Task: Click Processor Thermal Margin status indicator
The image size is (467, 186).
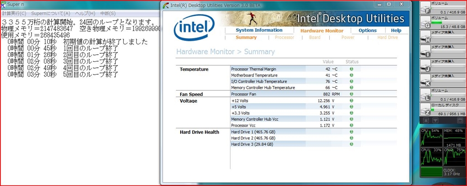Action: tap(352, 69)
